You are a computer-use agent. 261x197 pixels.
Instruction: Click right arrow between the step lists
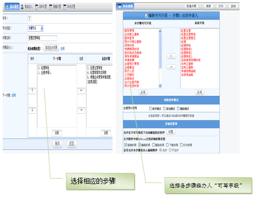coord(81,110)
